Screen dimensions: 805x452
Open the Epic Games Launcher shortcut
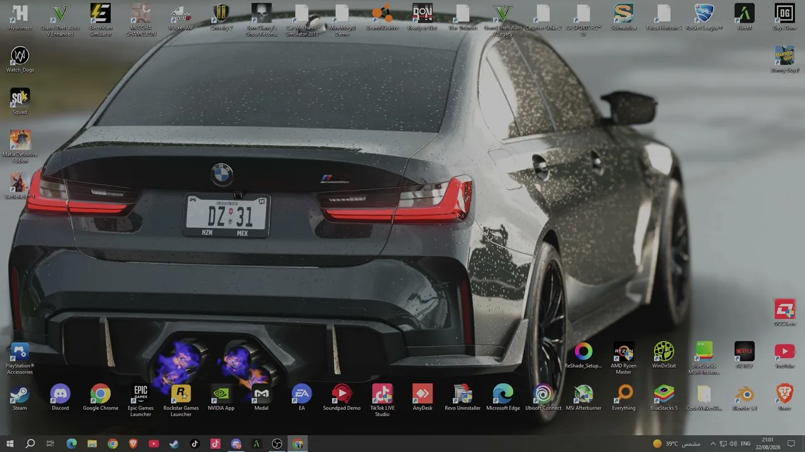click(x=141, y=401)
